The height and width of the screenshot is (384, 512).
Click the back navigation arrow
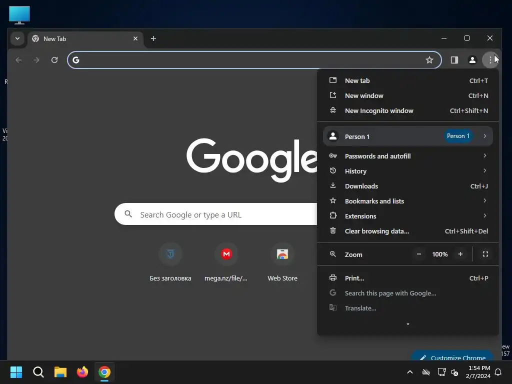pyautogui.click(x=18, y=60)
